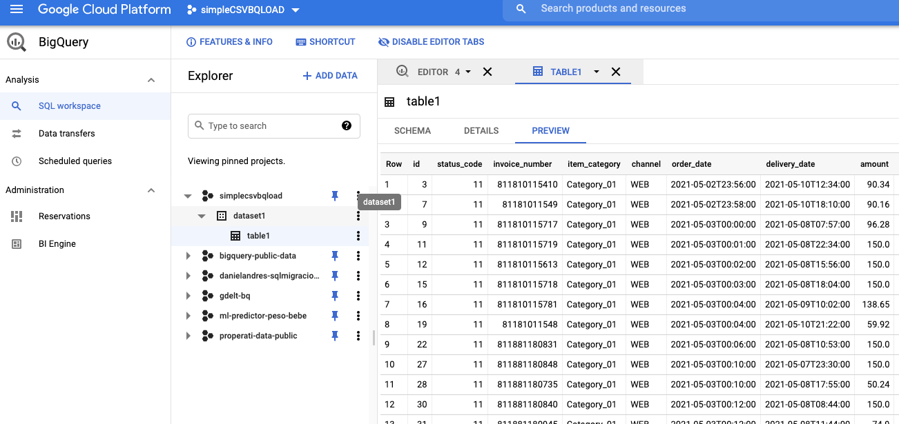Click order date 2021-05-03T00:06:00
899x424 pixels.
713,345
